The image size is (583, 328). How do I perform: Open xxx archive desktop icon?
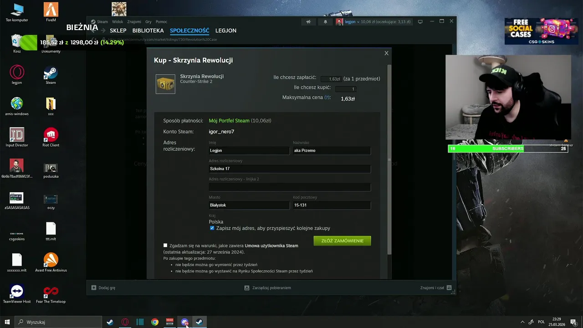pyautogui.click(x=51, y=106)
